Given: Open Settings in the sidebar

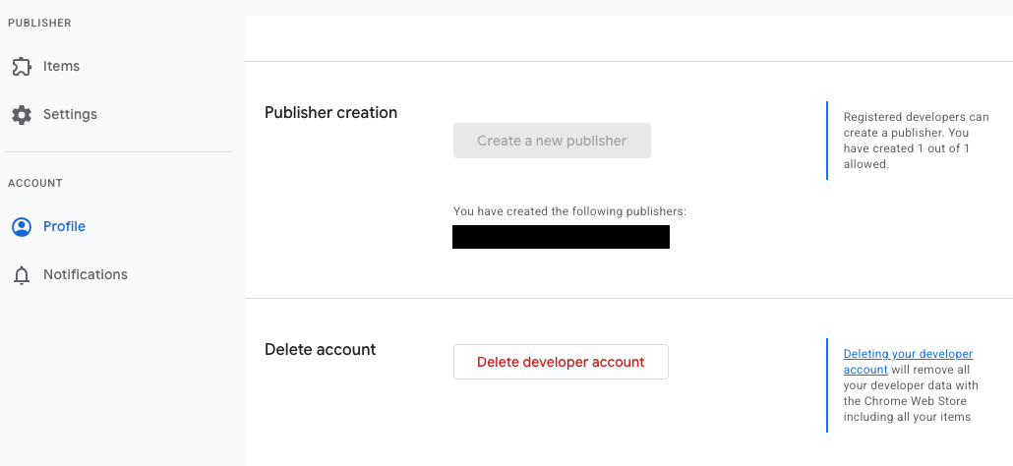Looking at the screenshot, I should 70,114.
